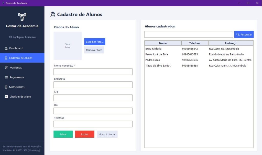
Task: Sort by the Telefone column header
Action: [195, 43]
